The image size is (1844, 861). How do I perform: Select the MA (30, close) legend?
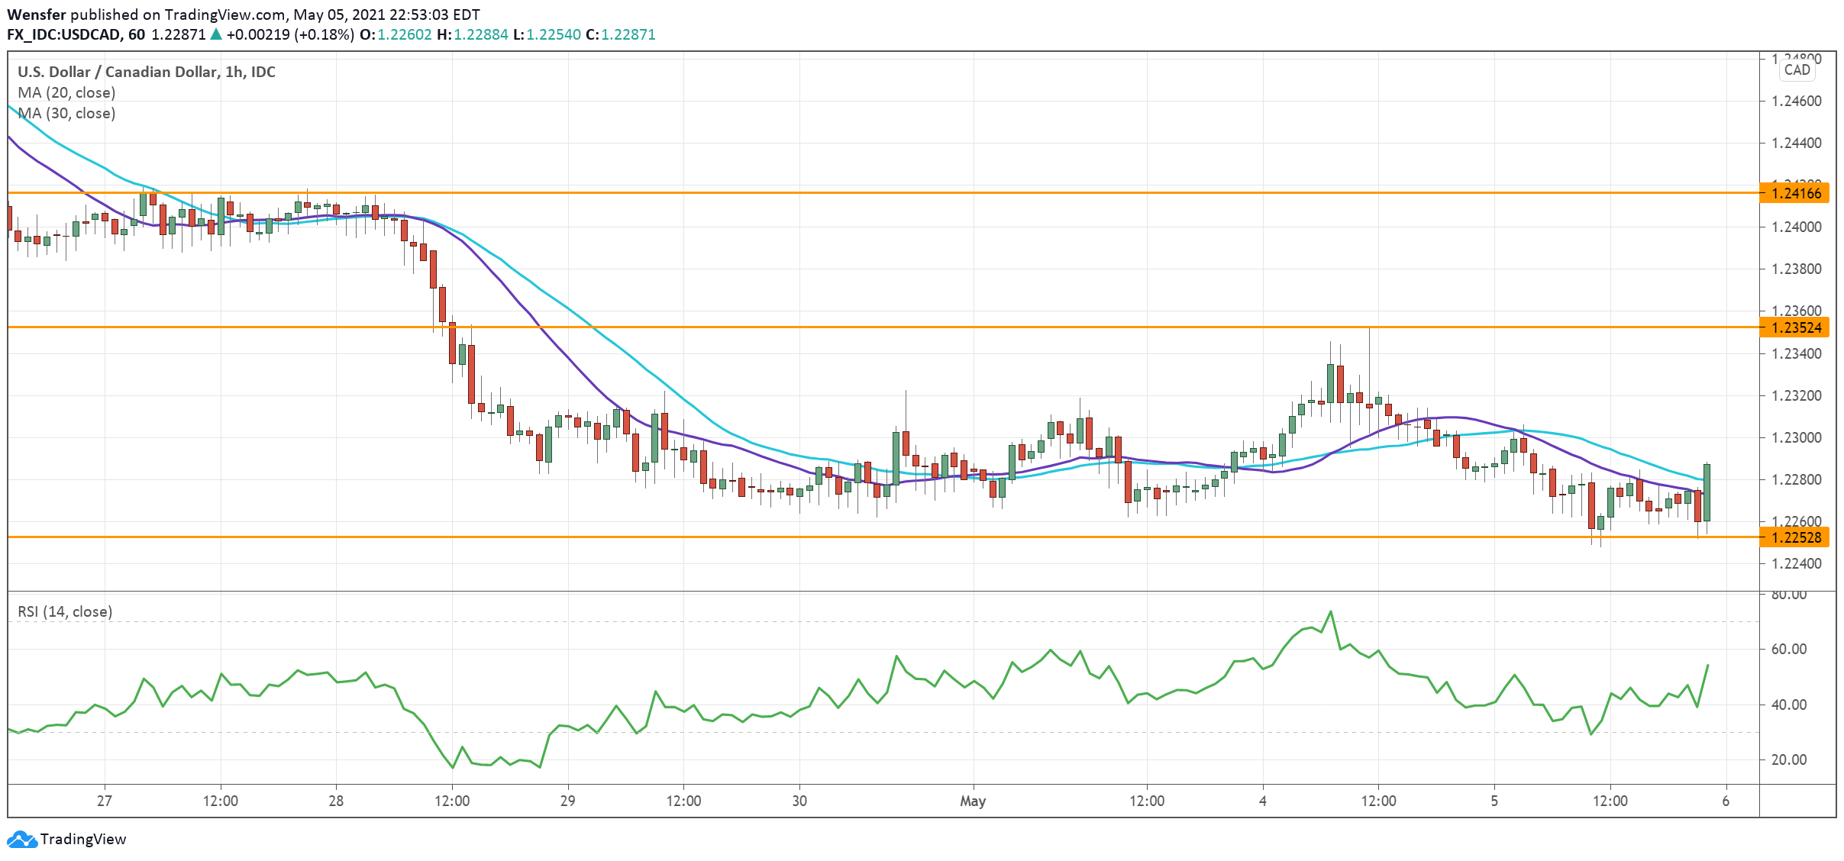tap(66, 113)
